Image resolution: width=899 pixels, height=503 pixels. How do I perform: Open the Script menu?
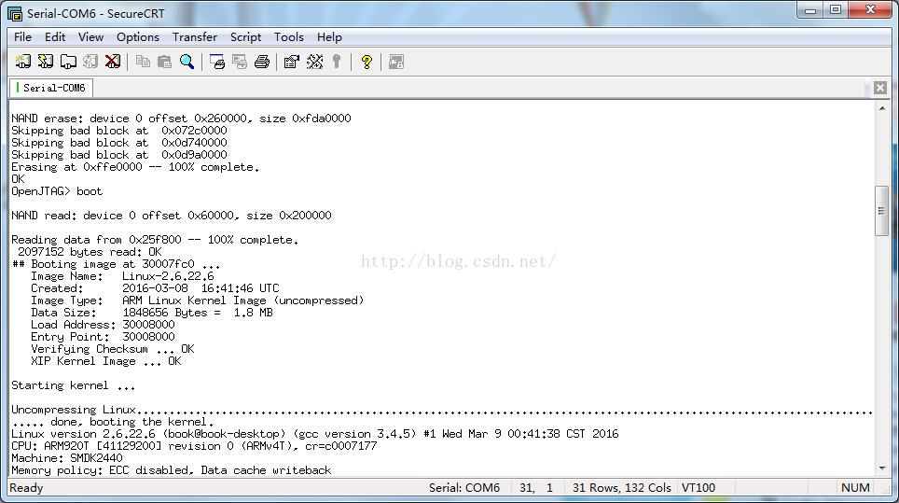(245, 36)
